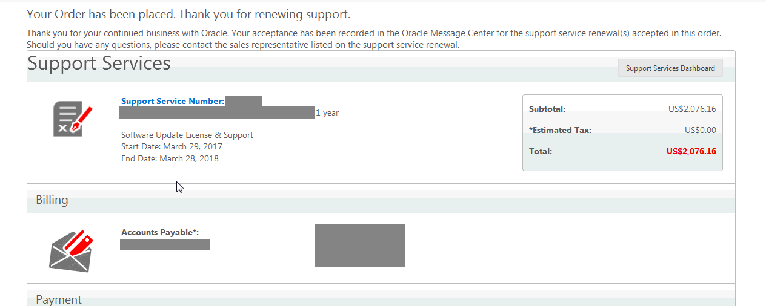
Task: Click the order placed confirmation heading
Action: pyautogui.click(x=188, y=14)
